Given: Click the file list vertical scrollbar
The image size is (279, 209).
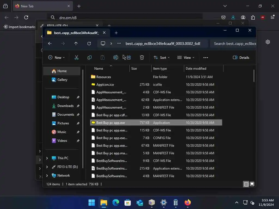Looking at the screenshot, I should coord(254,76).
